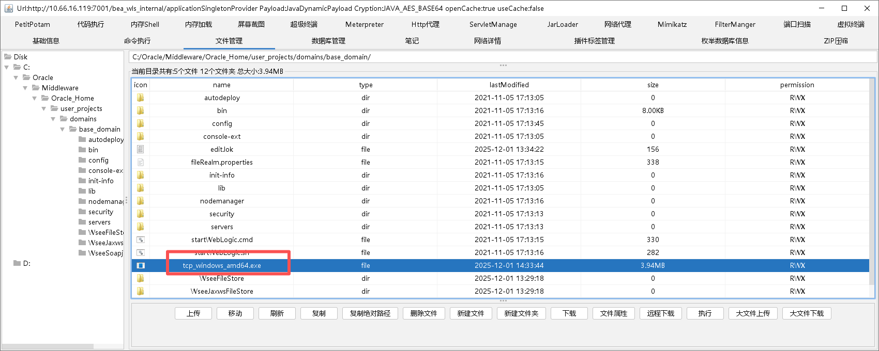Click the config folder icon in tree
This screenshot has width=879, height=351.
pyautogui.click(x=82, y=160)
